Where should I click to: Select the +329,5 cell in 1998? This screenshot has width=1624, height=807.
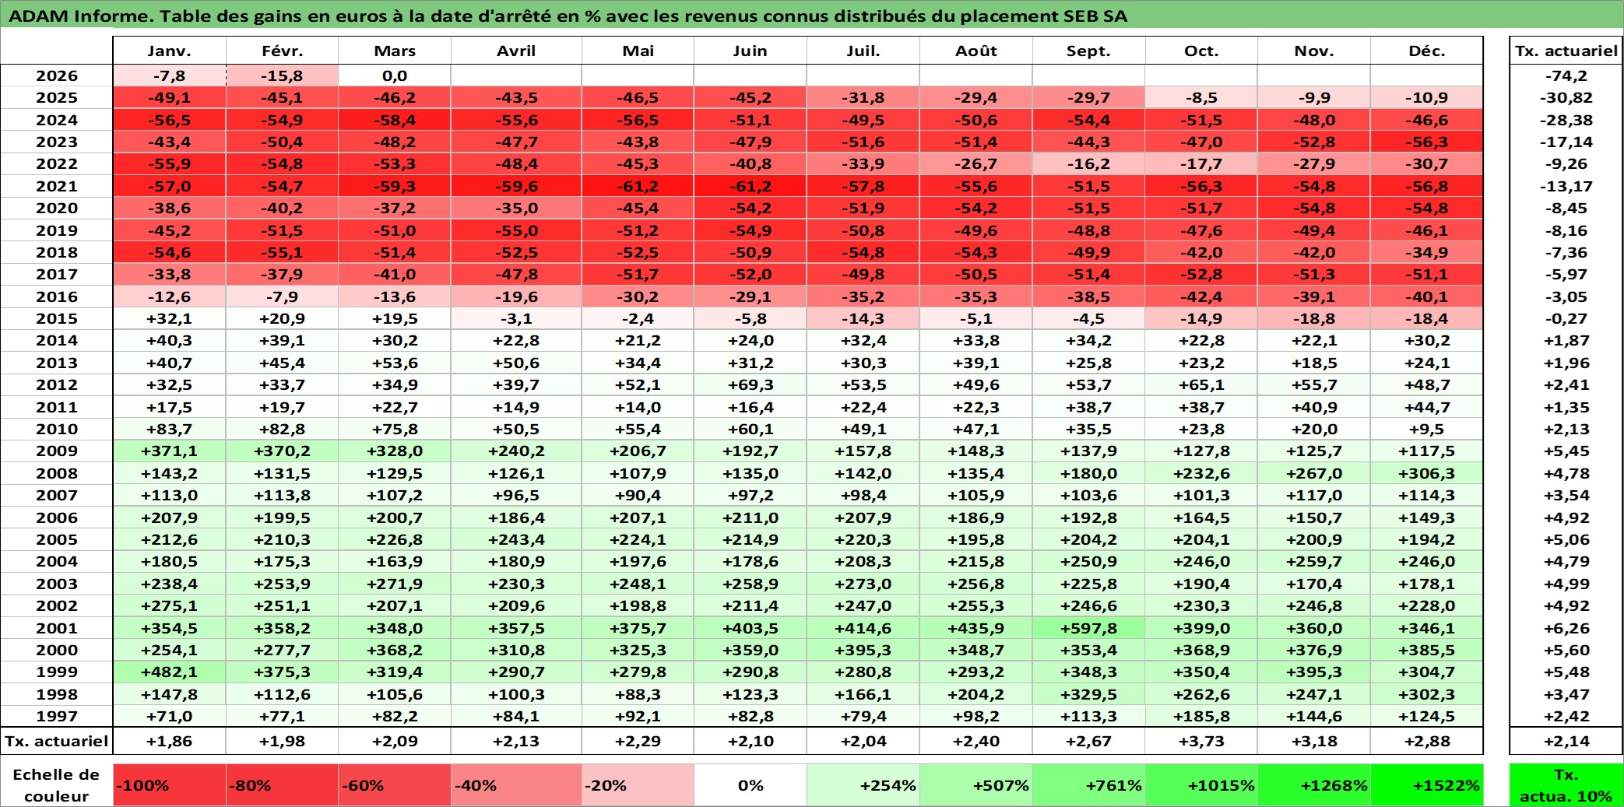(x=1088, y=694)
